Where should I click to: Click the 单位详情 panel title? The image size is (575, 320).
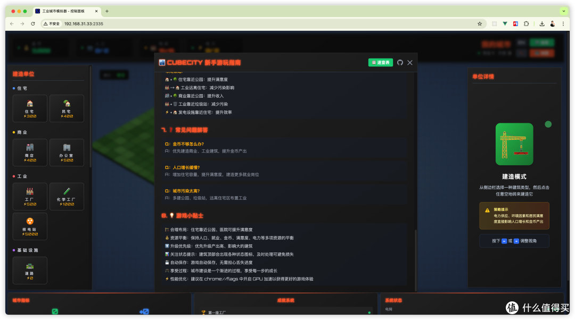click(x=483, y=77)
